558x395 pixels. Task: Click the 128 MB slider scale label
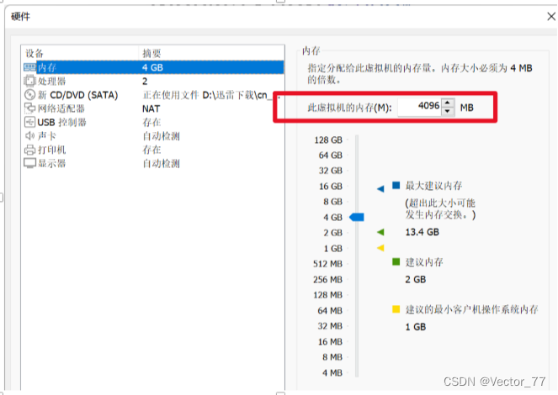coord(327,295)
